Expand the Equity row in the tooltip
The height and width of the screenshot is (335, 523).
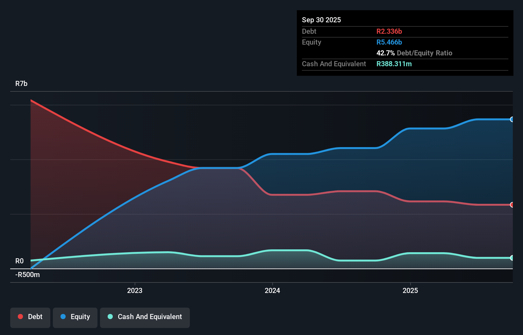(x=311, y=42)
